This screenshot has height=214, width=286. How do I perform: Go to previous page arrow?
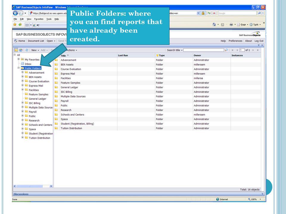tap(237, 50)
